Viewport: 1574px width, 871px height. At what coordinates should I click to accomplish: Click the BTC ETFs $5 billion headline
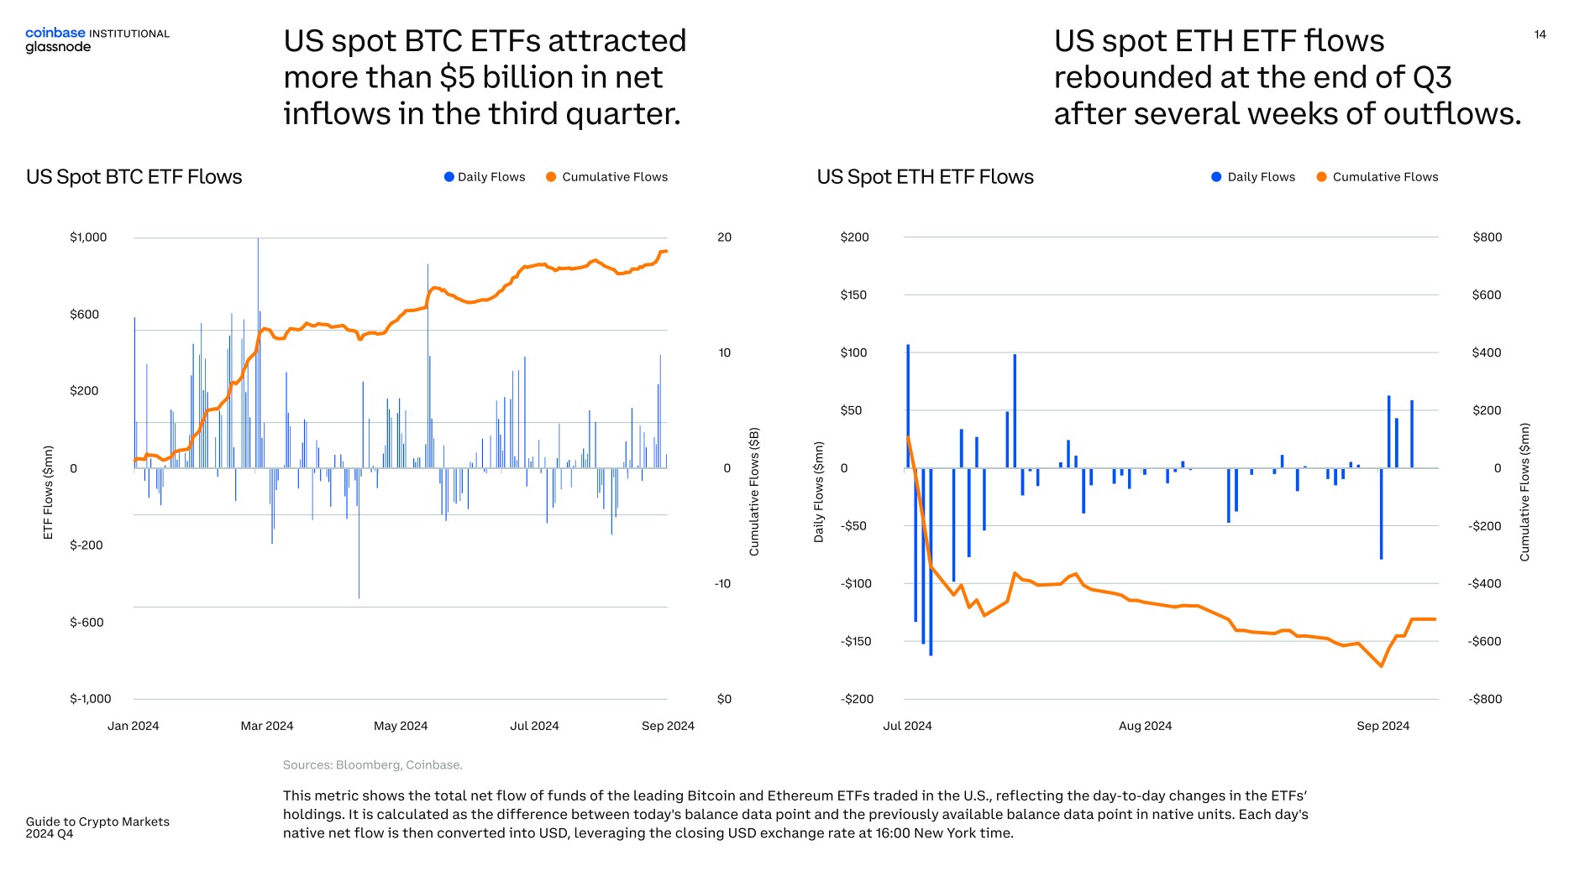click(x=485, y=77)
